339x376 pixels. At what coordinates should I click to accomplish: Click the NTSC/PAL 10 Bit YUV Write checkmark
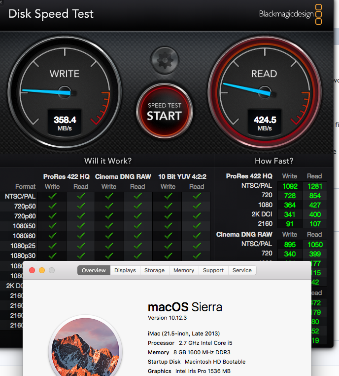168,196
